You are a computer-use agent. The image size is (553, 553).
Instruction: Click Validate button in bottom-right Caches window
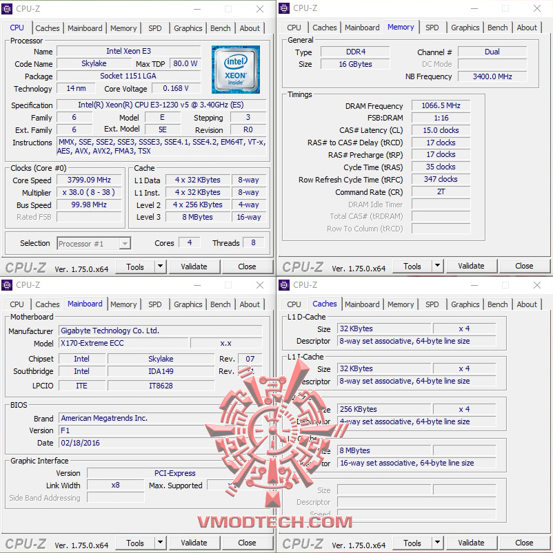point(472,543)
